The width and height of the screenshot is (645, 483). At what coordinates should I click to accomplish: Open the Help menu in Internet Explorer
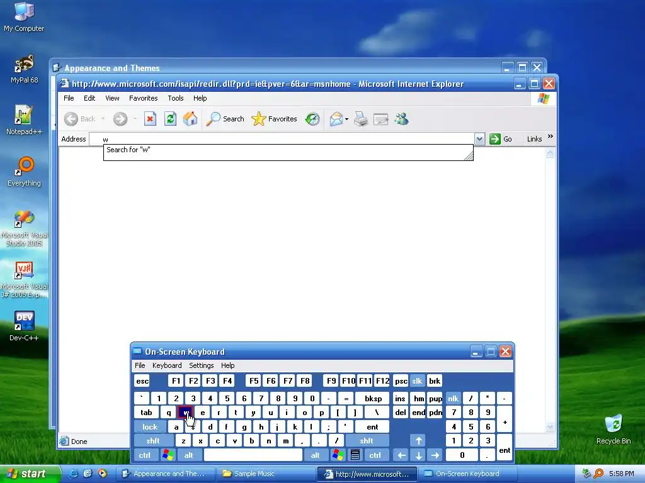[200, 98]
